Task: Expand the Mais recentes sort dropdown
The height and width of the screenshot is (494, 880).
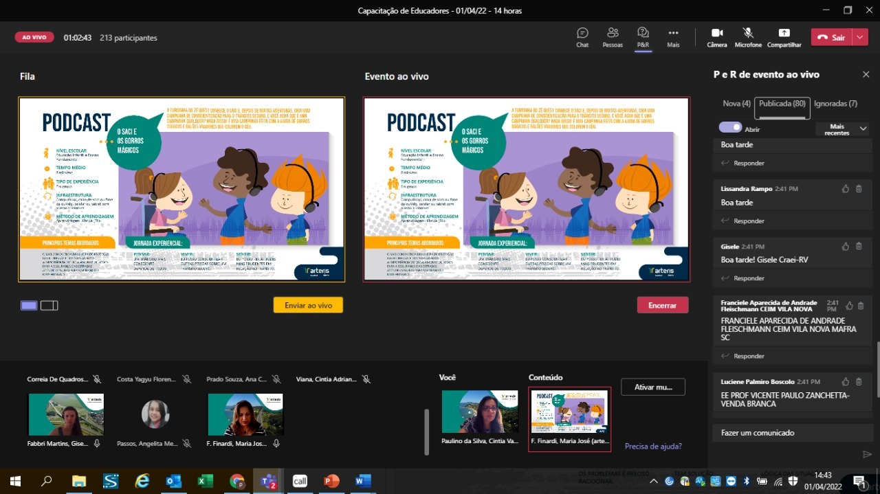Action: pyautogui.click(x=842, y=129)
